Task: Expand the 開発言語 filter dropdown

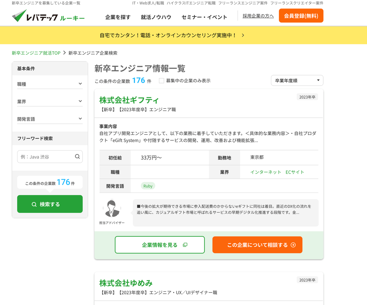Action: point(50,119)
